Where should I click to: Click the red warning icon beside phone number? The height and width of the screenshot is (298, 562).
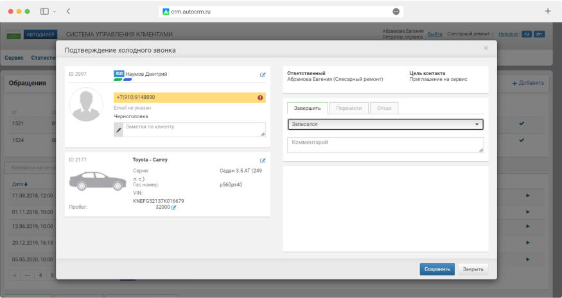[260, 98]
